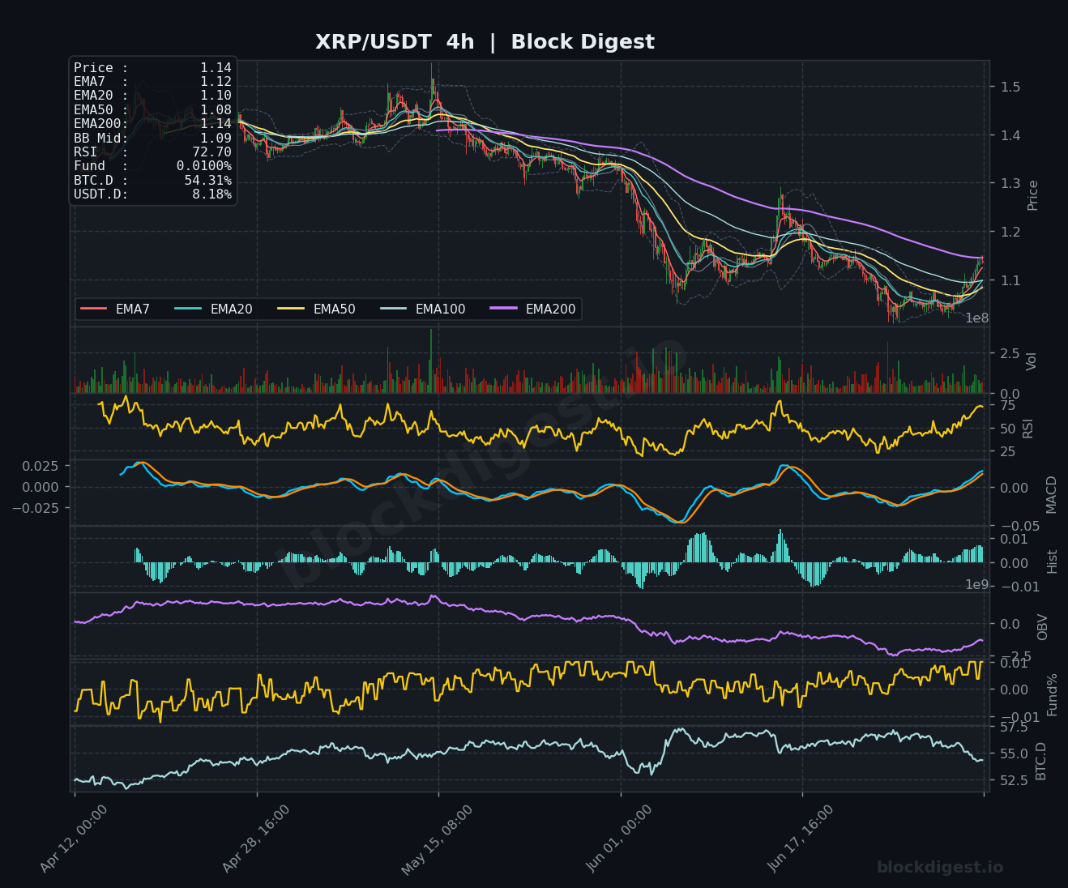This screenshot has height=888, width=1068.
Task: Click the 57.5 BTC.D axis tick
Action: pyautogui.click(x=1015, y=728)
